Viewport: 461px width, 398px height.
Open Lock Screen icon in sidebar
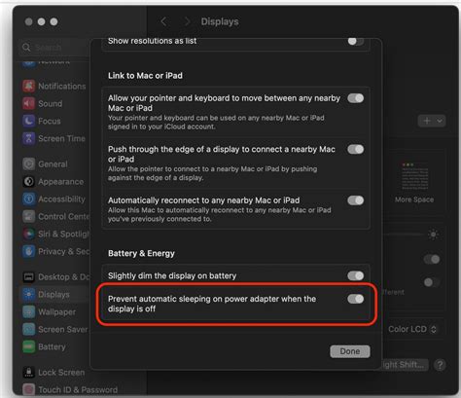(28, 373)
